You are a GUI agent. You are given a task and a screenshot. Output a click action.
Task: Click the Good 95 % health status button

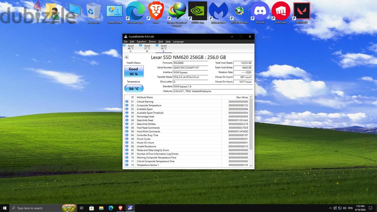point(134,71)
